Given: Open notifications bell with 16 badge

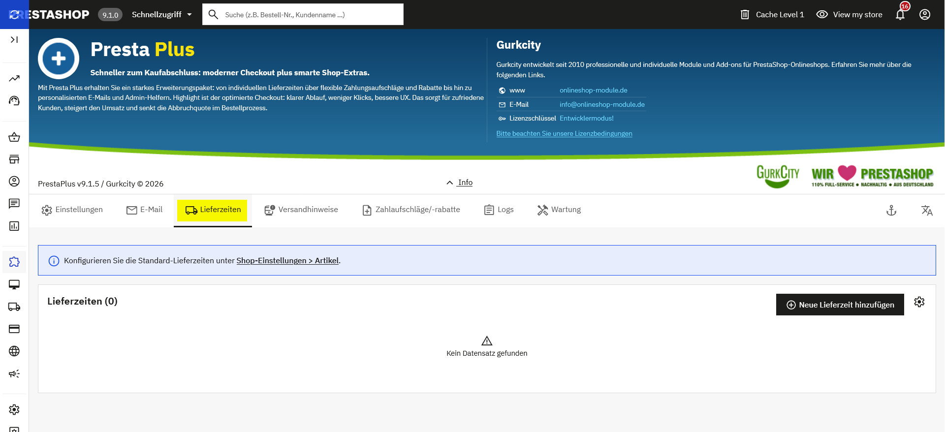Looking at the screenshot, I should point(901,13).
